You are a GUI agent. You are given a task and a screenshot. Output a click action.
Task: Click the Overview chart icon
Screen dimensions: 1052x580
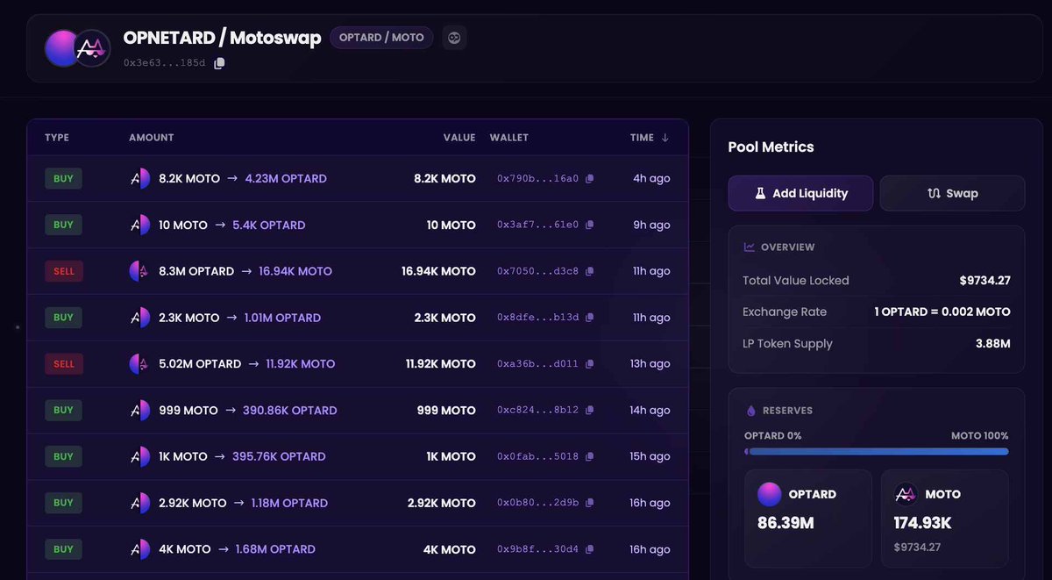pyautogui.click(x=750, y=247)
